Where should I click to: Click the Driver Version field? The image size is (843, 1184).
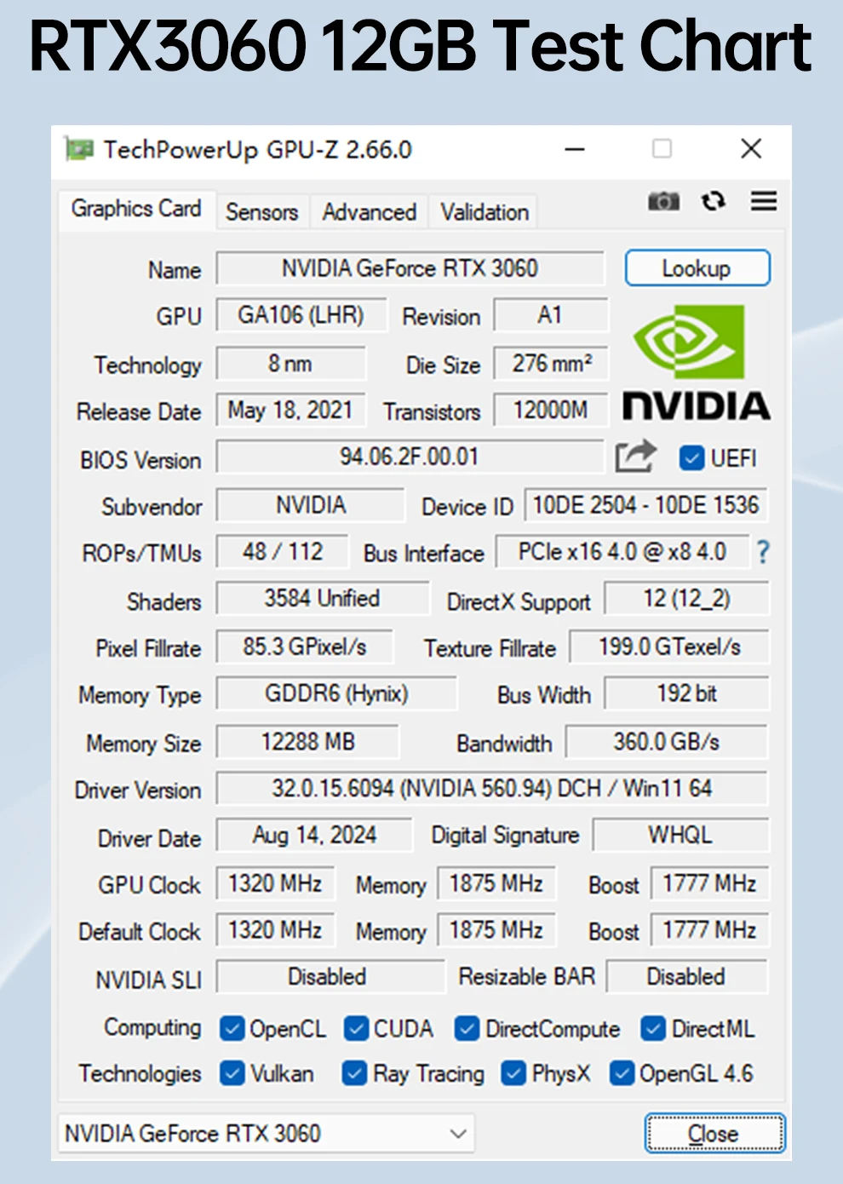tap(491, 789)
